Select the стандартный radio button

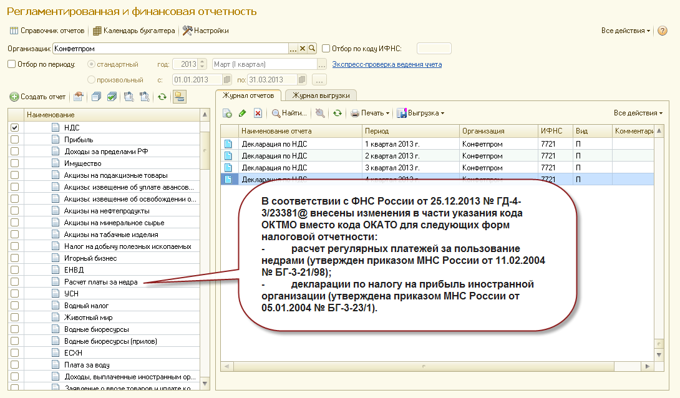(91, 64)
